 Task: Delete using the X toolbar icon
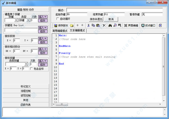click(104, 25)
